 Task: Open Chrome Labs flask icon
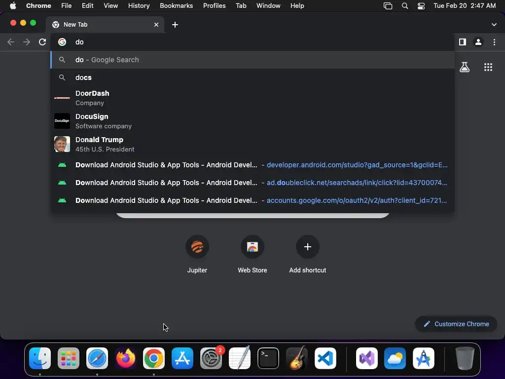(465, 67)
